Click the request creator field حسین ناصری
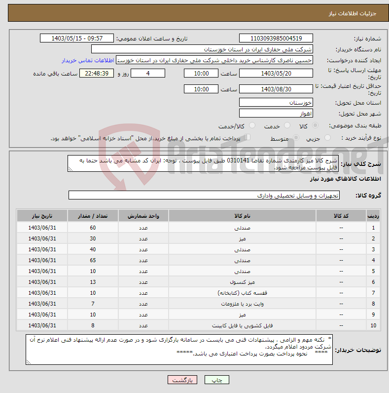 [x=214, y=60]
